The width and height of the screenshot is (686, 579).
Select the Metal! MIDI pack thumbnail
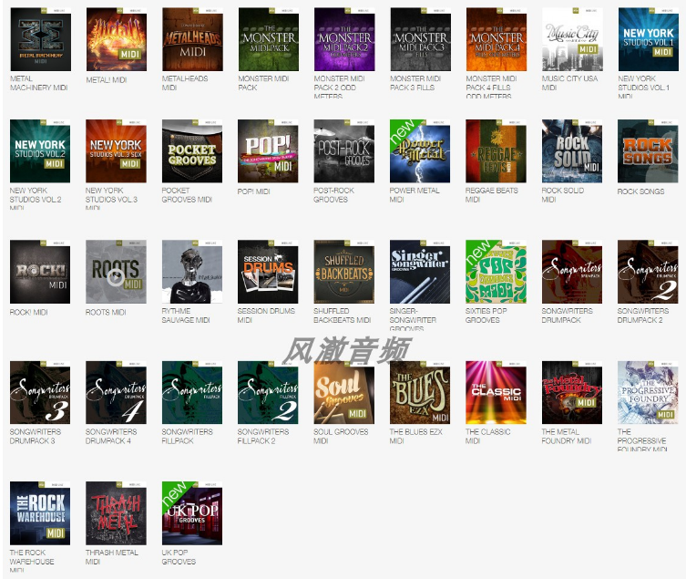[117, 39]
